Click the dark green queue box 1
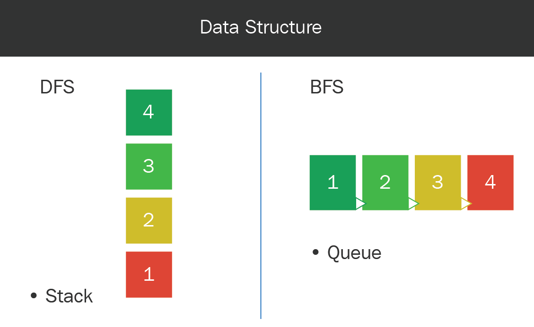 [x=333, y=183]
